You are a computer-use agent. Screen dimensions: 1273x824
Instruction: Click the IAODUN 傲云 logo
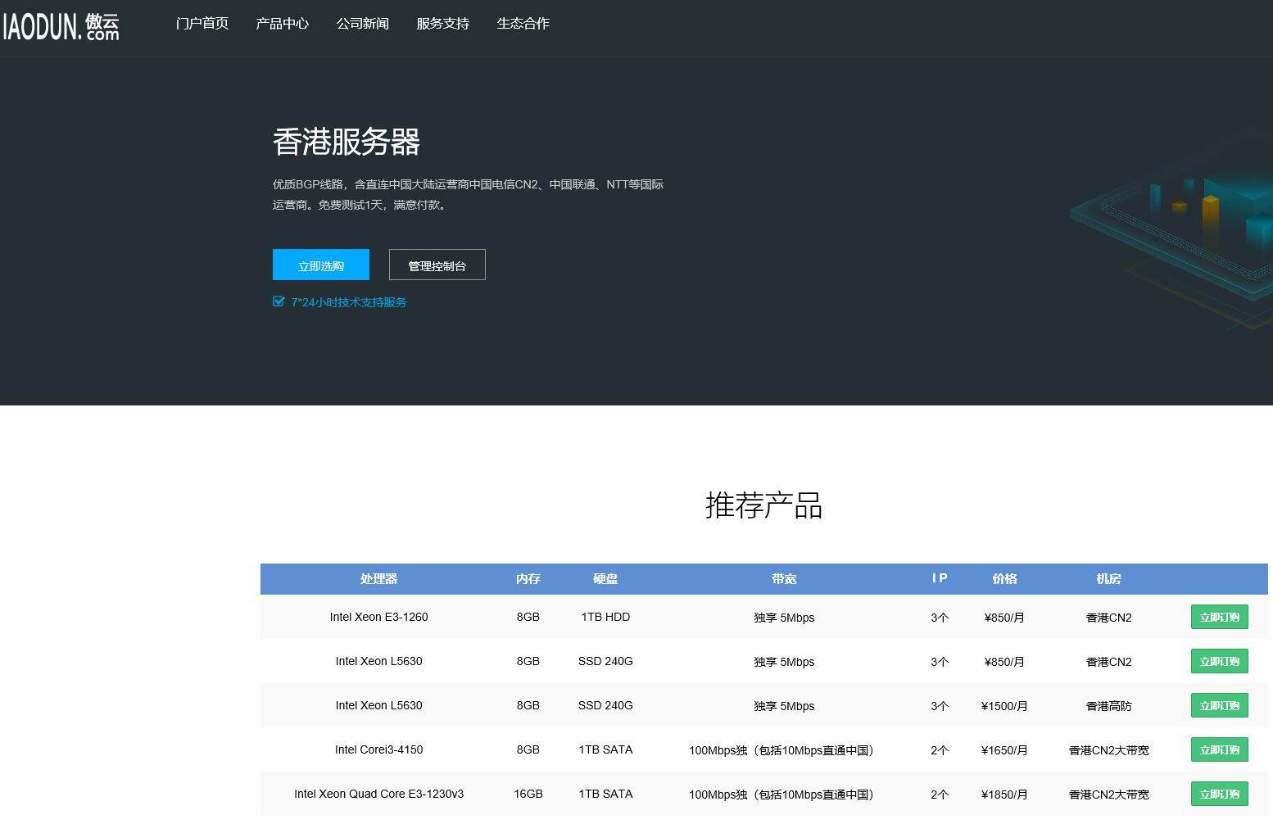click(61, 25)
